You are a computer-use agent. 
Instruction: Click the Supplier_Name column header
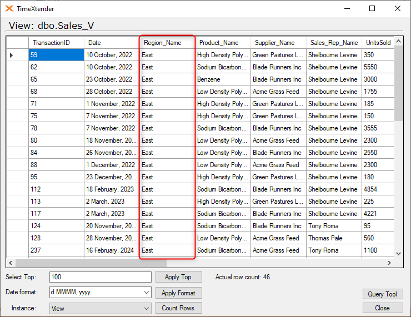pyautogui.click(x=278, y=43)
